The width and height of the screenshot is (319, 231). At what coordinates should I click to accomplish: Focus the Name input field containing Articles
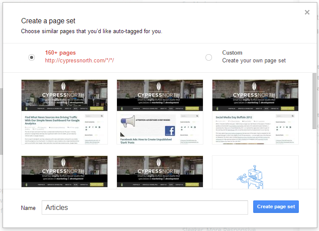click(x=145, y=208)
